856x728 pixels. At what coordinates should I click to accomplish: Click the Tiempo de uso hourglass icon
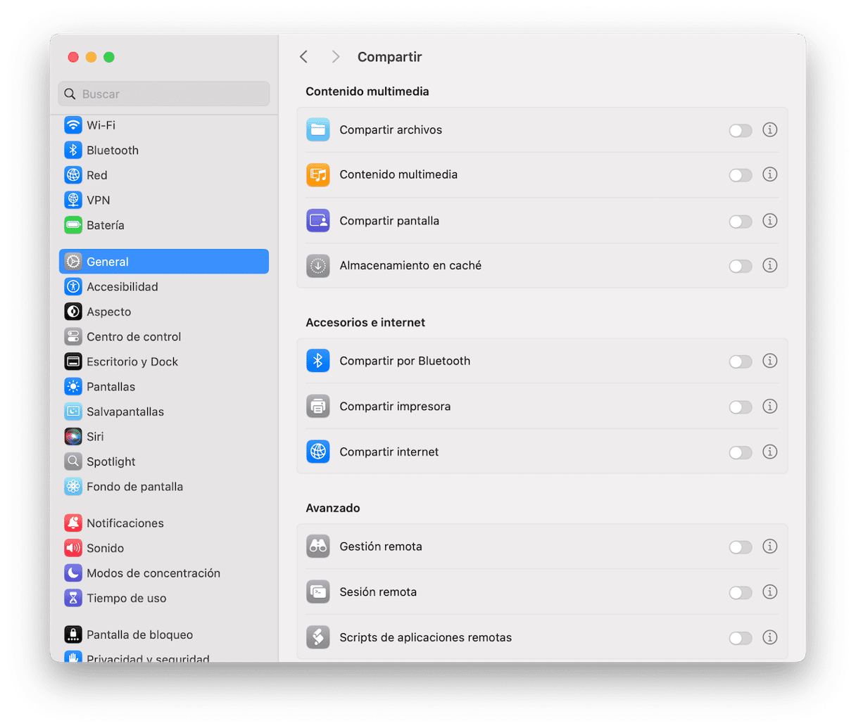pos(73,598)
